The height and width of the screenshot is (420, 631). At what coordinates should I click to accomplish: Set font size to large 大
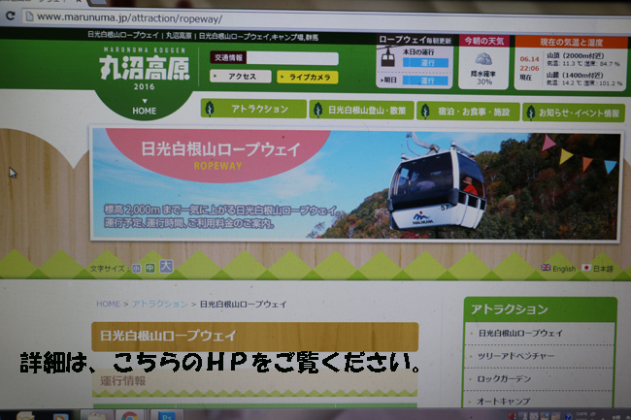tap(166, 266)
